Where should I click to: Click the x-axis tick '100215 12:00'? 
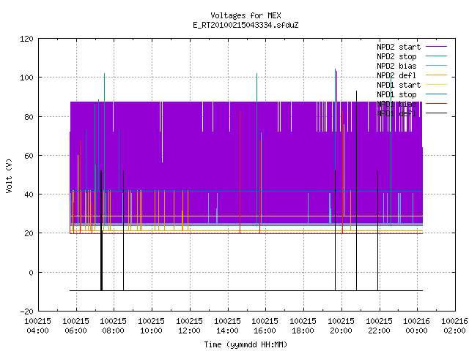coord(189,325)
